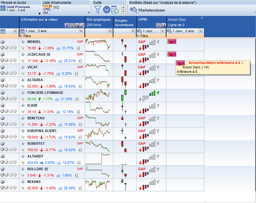Viewport: 256px width, 203px height.
Task: Toggle list marker A for BENETEAU
Action: pos(2,124)
